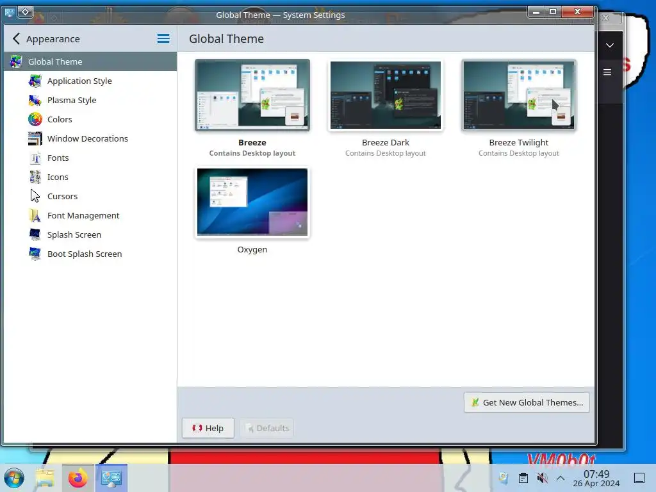Open the Start menu orb
This screenshot has height=492, width=656.
(14, 478)
